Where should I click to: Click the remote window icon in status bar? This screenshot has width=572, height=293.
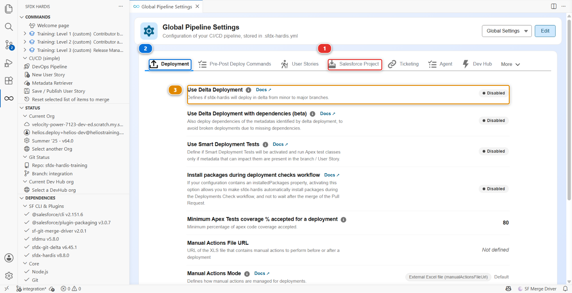(6, 289)
